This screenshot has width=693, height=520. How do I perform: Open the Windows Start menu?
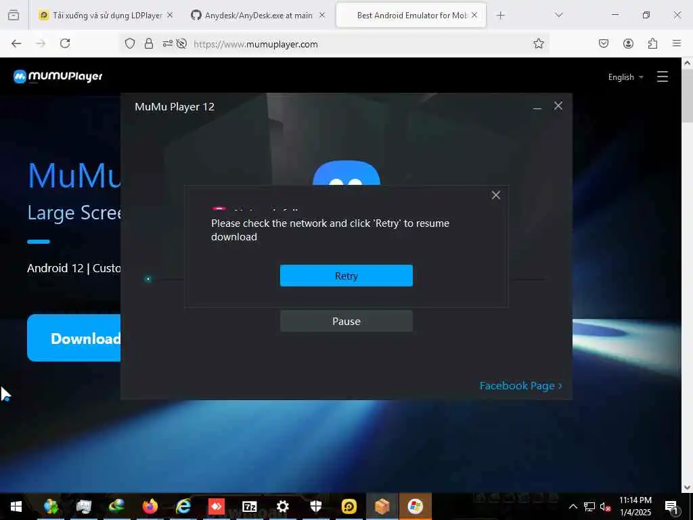16,506
